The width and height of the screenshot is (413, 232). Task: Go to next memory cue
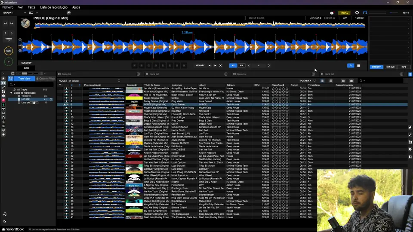coord(215,65)
